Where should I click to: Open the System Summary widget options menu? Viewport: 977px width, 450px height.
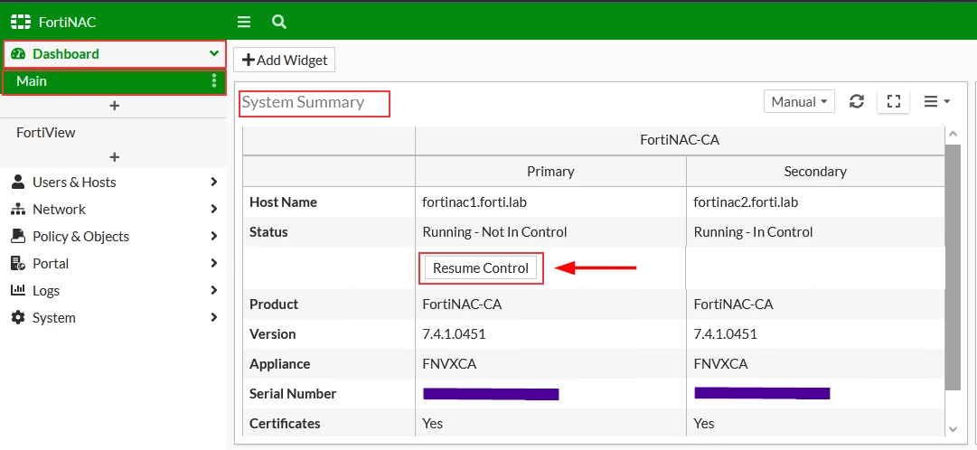click(936, 101)
